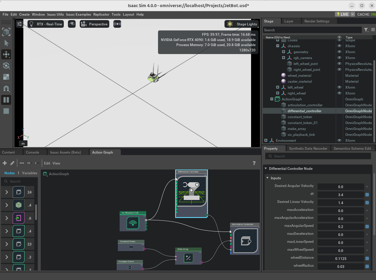The width and height of the screenshot is (376, 280).
Task: Toggle visibility of right_wheel_joint
Action: pos(339,70)
